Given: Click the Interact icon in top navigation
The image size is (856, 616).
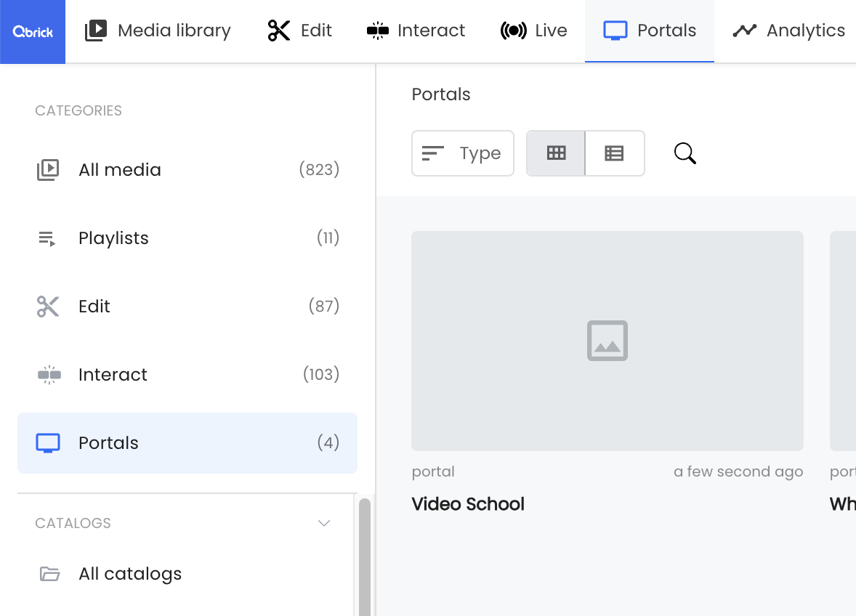Looking at the screenshot, I should pyautogui.click(x=378, y=31).
